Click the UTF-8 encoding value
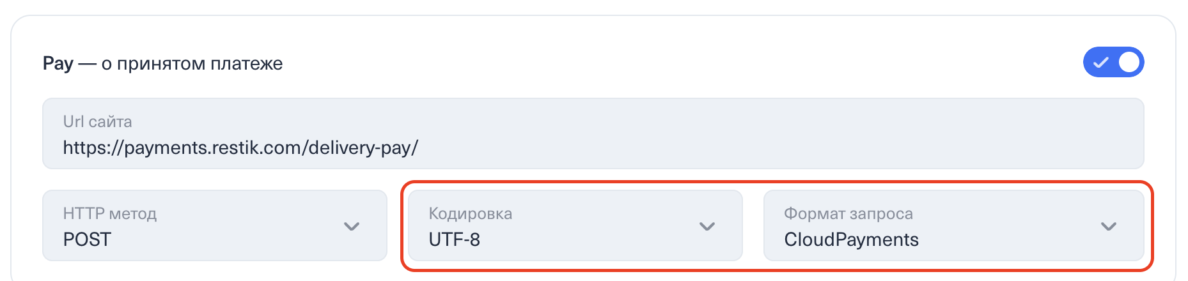This screenshot has height=281, width=1188. point(454,239)
